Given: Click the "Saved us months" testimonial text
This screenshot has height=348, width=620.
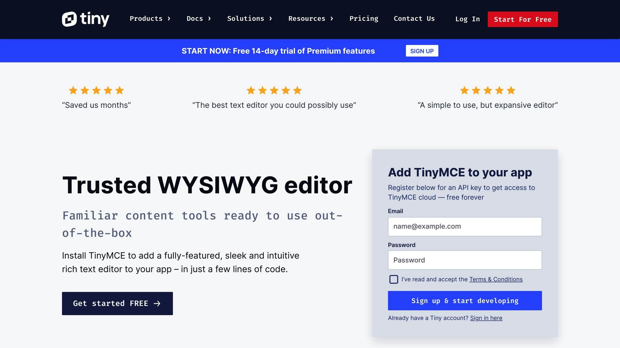Looking at the screenshot, I should pyautogui.click(x=96, y=105).
